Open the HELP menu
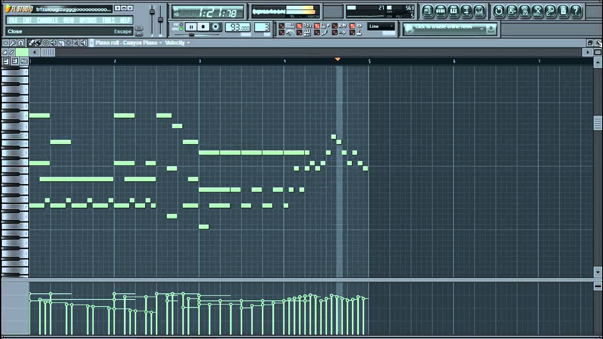Viewport: 603px width, 339px height. click(125, 20)
